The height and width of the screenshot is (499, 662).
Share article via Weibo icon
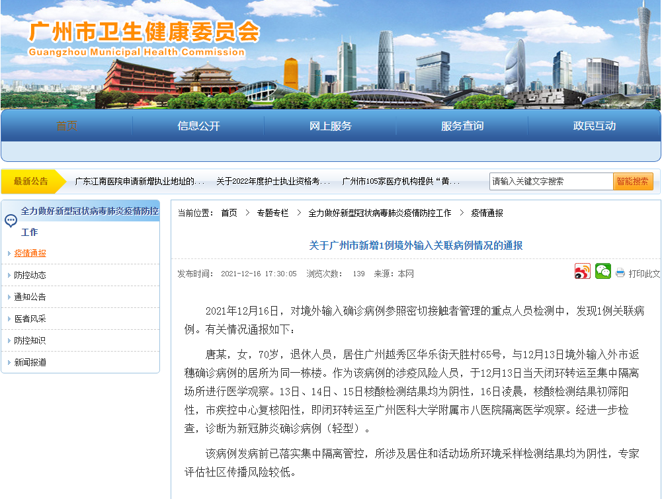point(582,271)
